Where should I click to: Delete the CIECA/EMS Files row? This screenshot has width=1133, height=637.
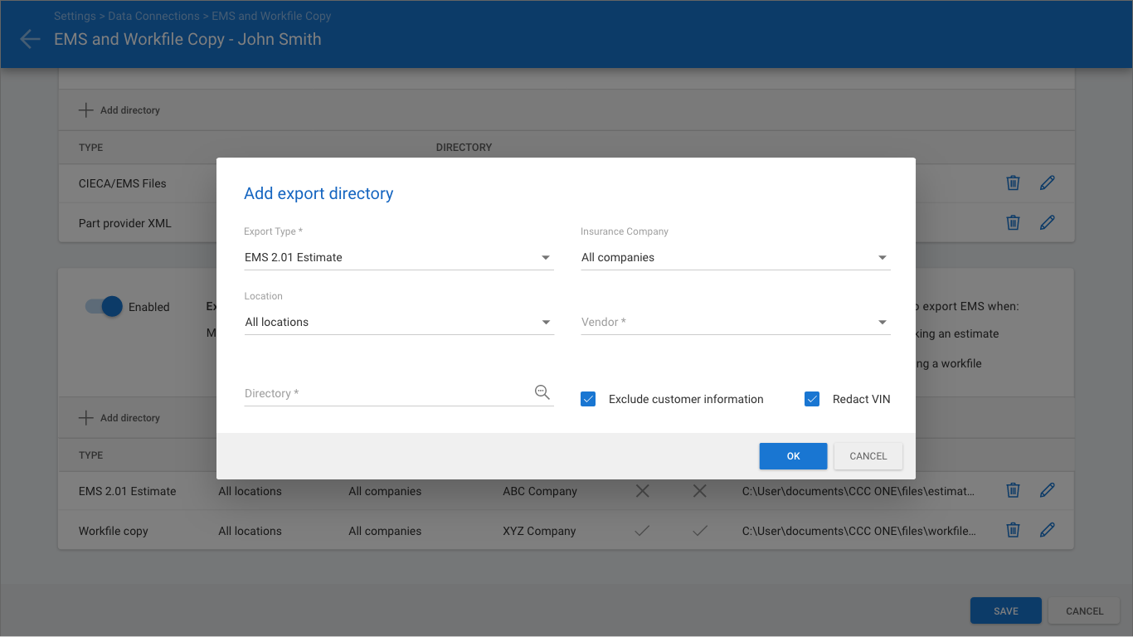coord(1013,182)
